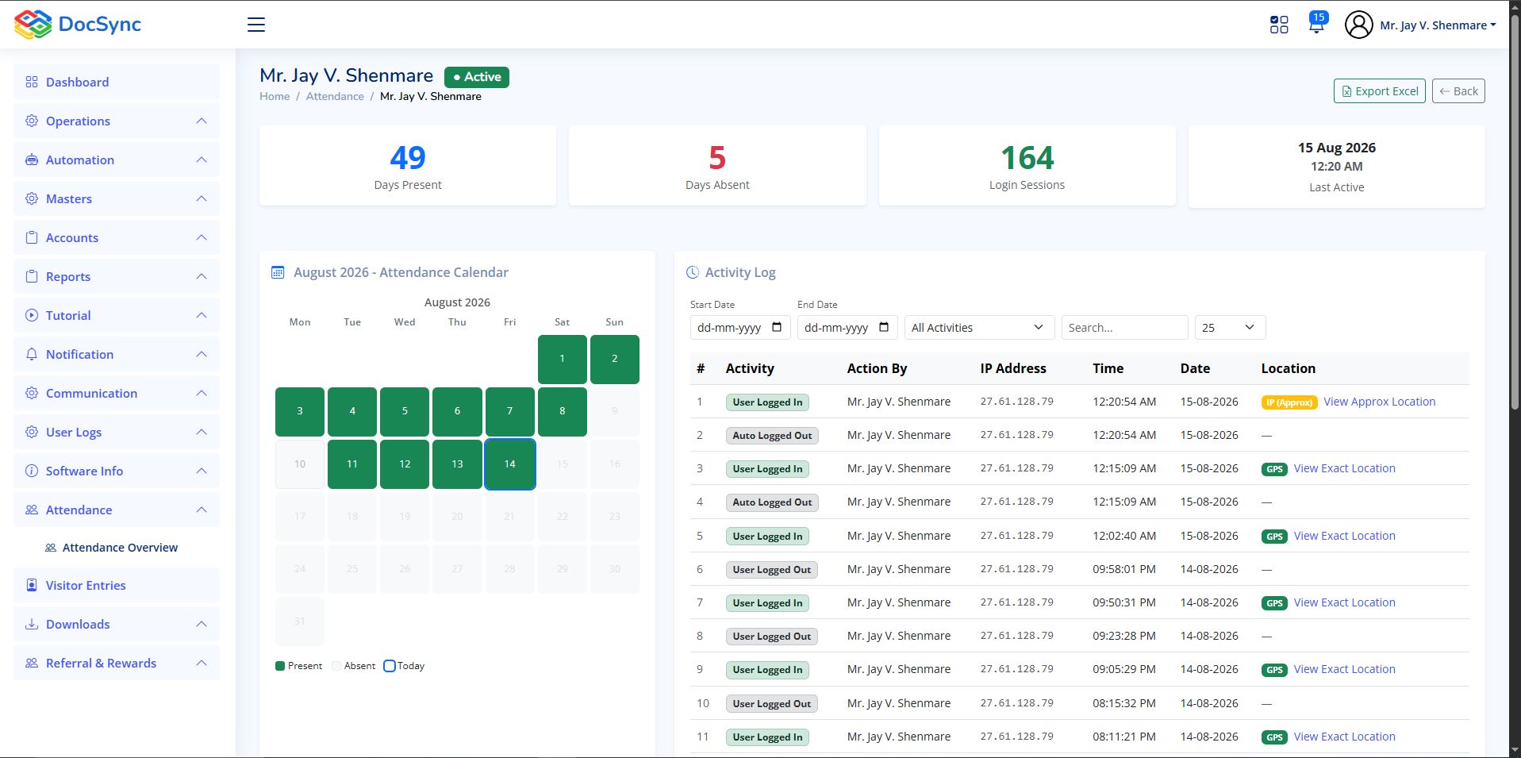Image resolution: width=1521 pixels, height=758 pixels.
Task: Open the apps grid icon in header
Action: pos(1279,25)
